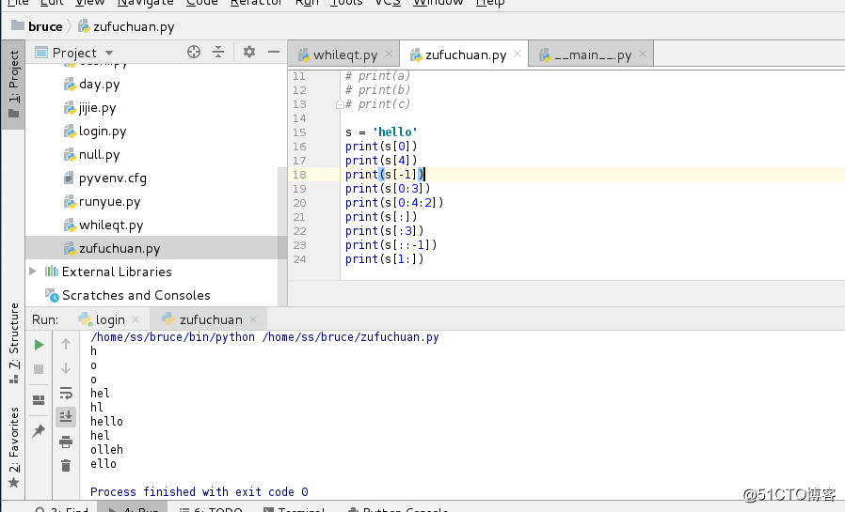Click 'ello' output line in console
Viewport: 845px width, 512px height.
(x=104, y=463)
